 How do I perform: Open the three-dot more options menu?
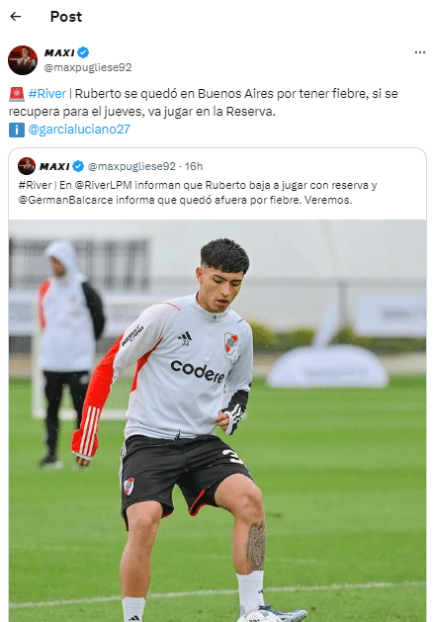(420, 52)
